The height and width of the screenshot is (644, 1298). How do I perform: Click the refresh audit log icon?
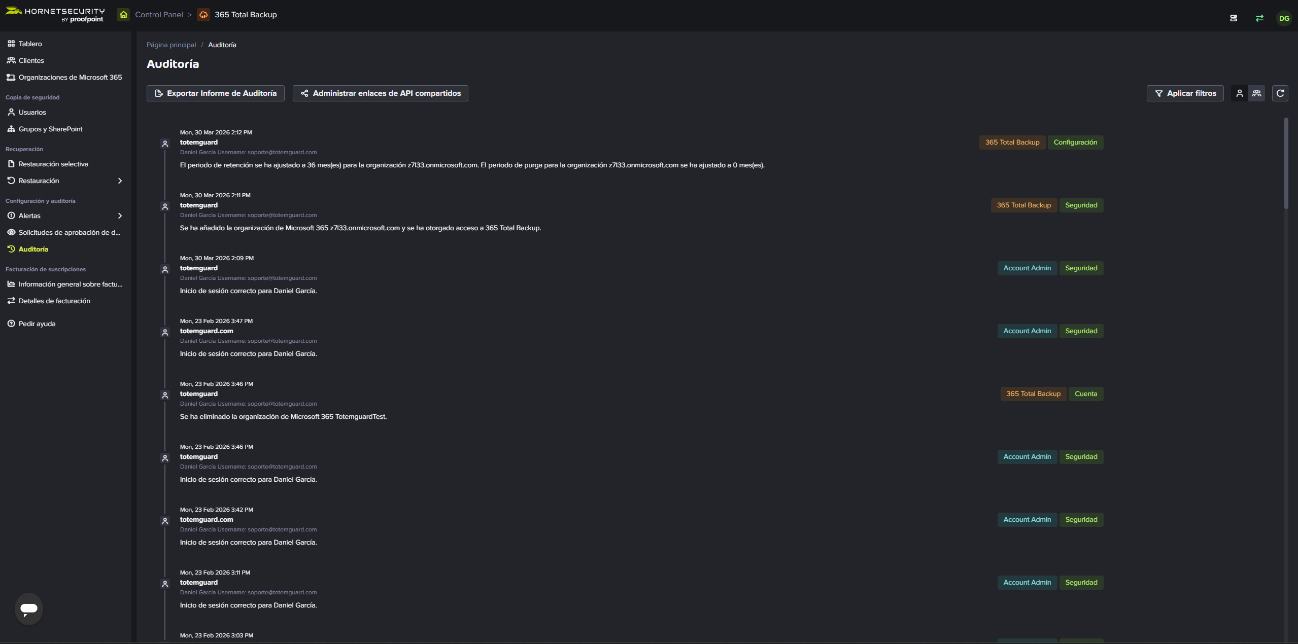1280,93
